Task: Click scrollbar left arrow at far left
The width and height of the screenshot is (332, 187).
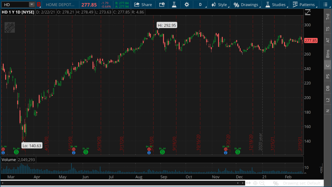Action: coord(2,183)
